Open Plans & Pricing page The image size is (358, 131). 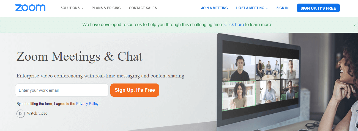[106, 8]
